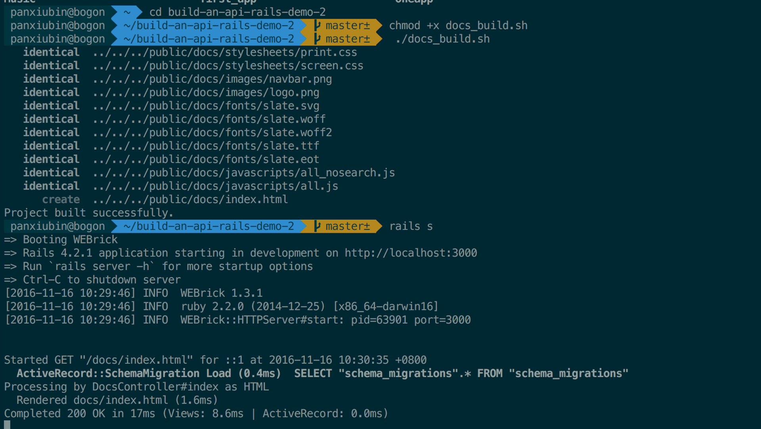761x429 pixels.
Task: Click the http://localhost:3000 URL
Action: 411,253
